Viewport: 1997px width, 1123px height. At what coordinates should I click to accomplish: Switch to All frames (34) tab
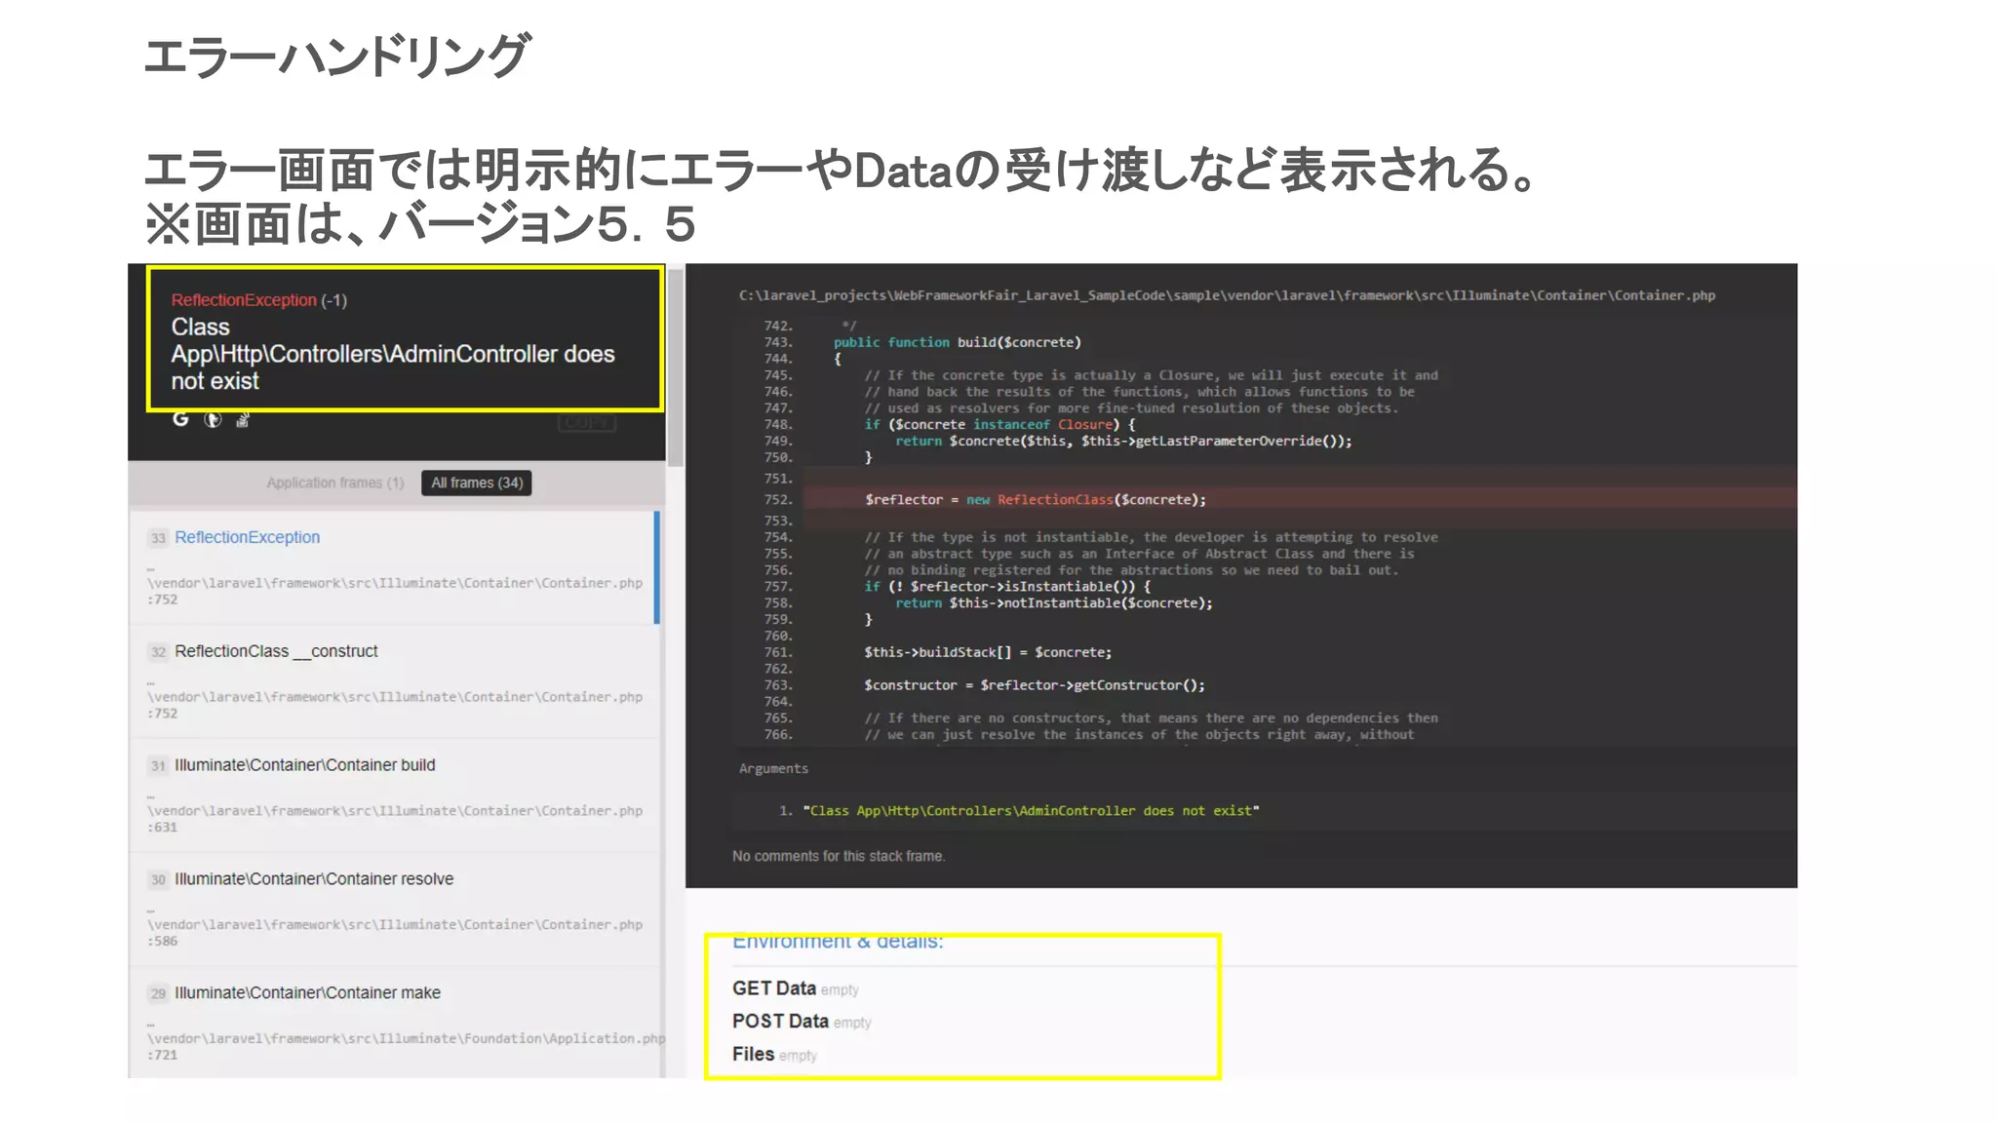click(477, 483)
